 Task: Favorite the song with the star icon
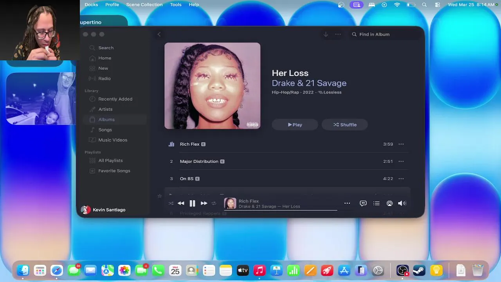[159, 196]
